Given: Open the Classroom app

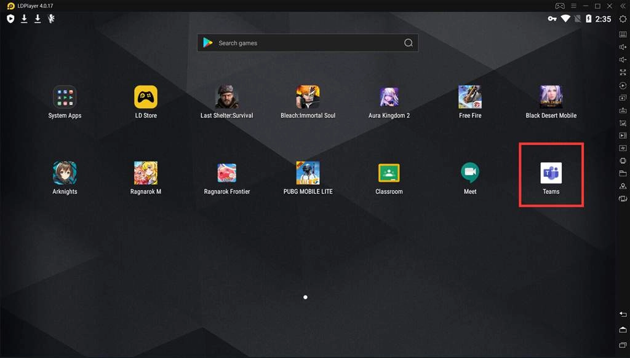Looking at the screenshot, I should [389, 174].
